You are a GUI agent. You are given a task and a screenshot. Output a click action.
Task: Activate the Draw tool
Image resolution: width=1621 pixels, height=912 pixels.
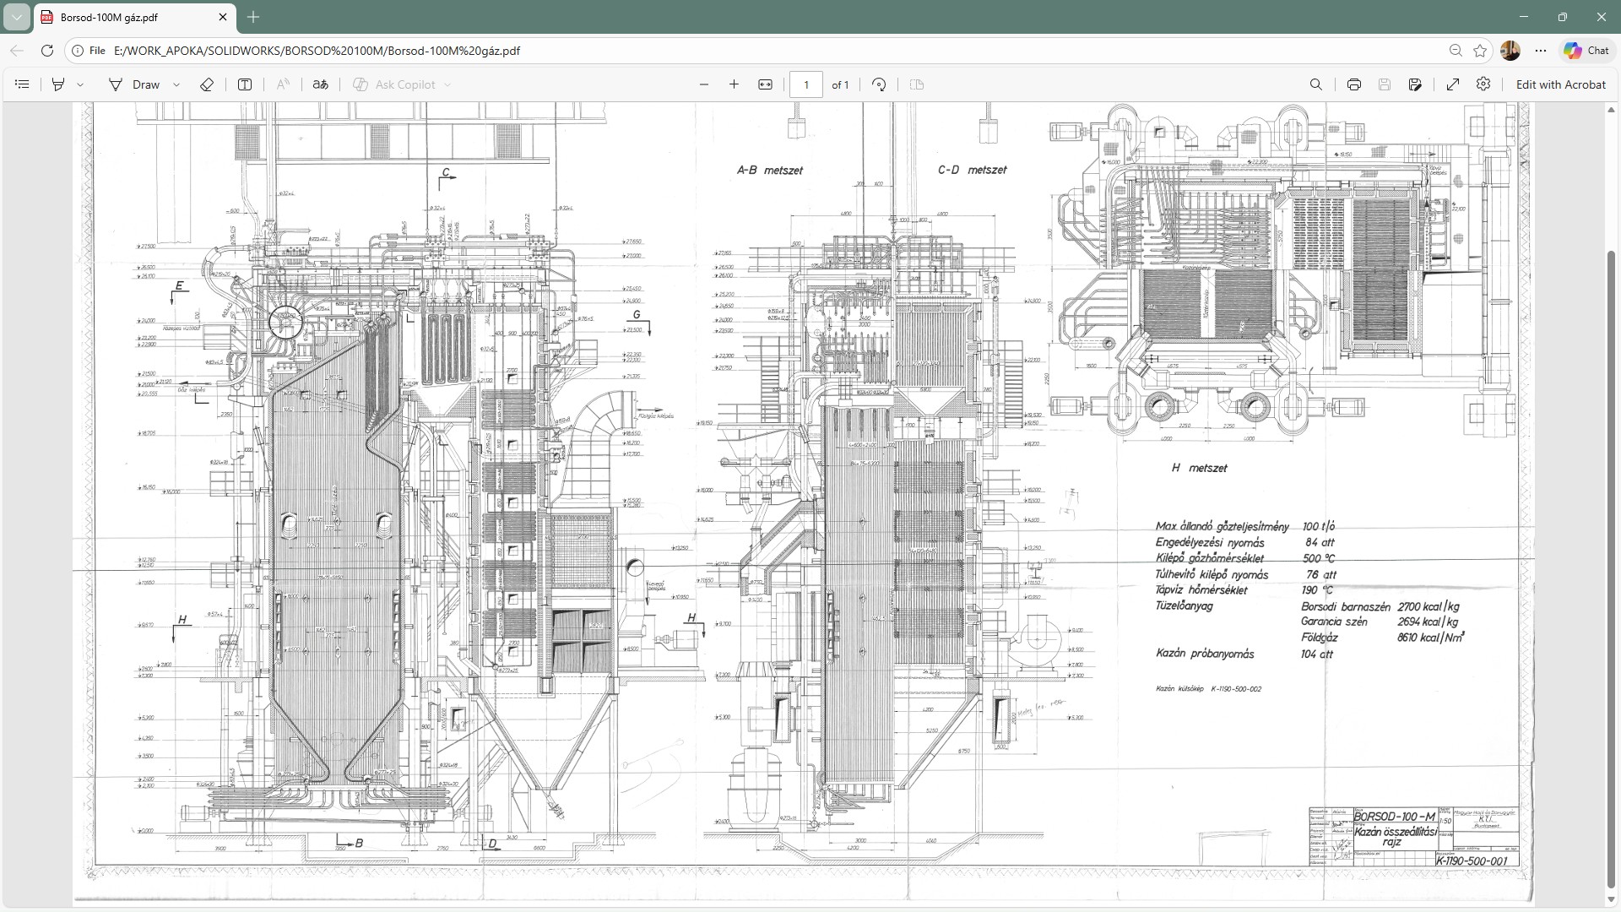134,84
